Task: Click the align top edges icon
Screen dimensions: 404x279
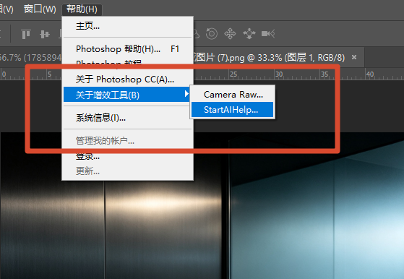Action: coord(26,34)
